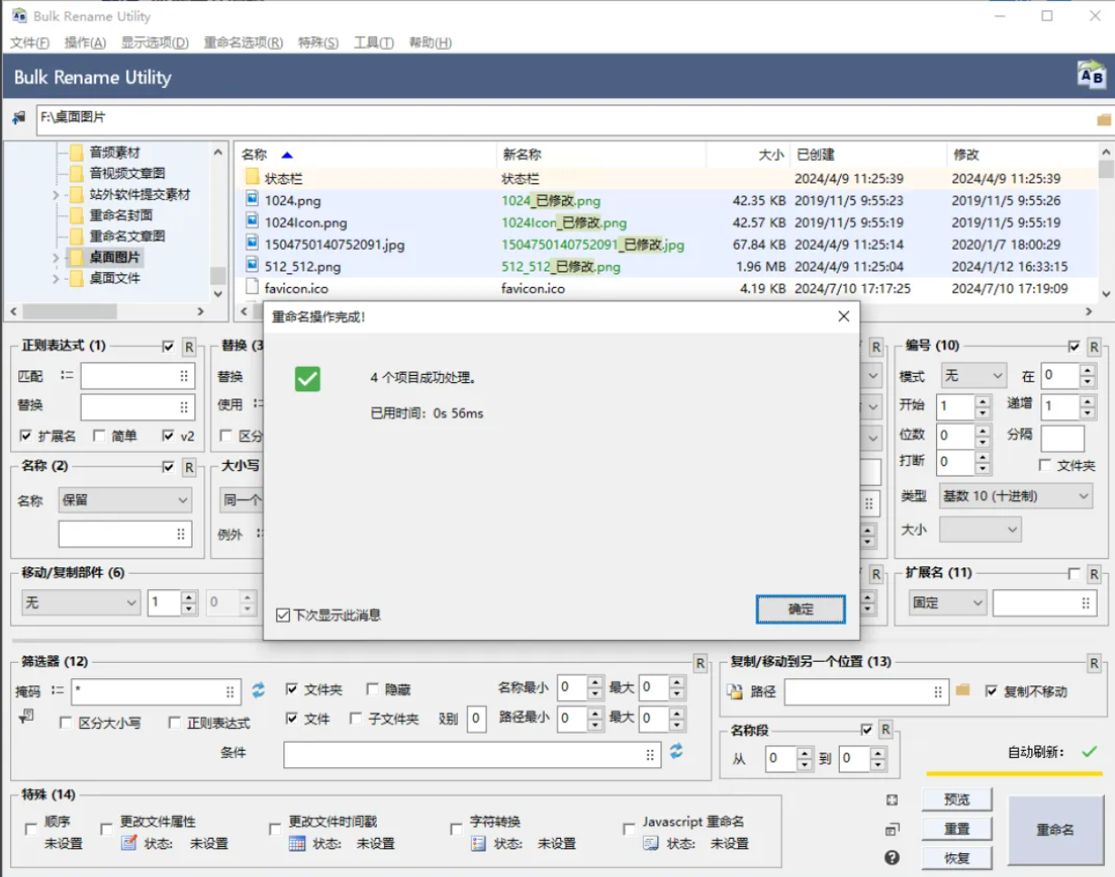The width and height of the screenshot is (1115, 877).
Task: Open the 名称 保留 dropdown
Action: [125, 499]
